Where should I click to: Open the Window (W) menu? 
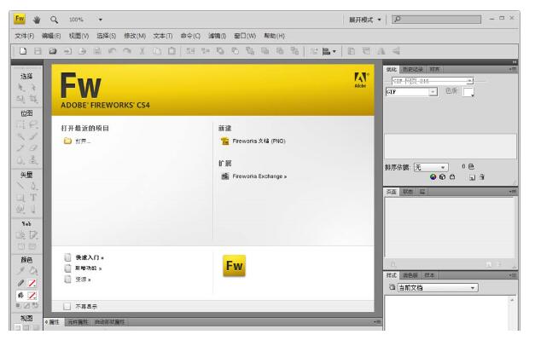click(245, 36)
